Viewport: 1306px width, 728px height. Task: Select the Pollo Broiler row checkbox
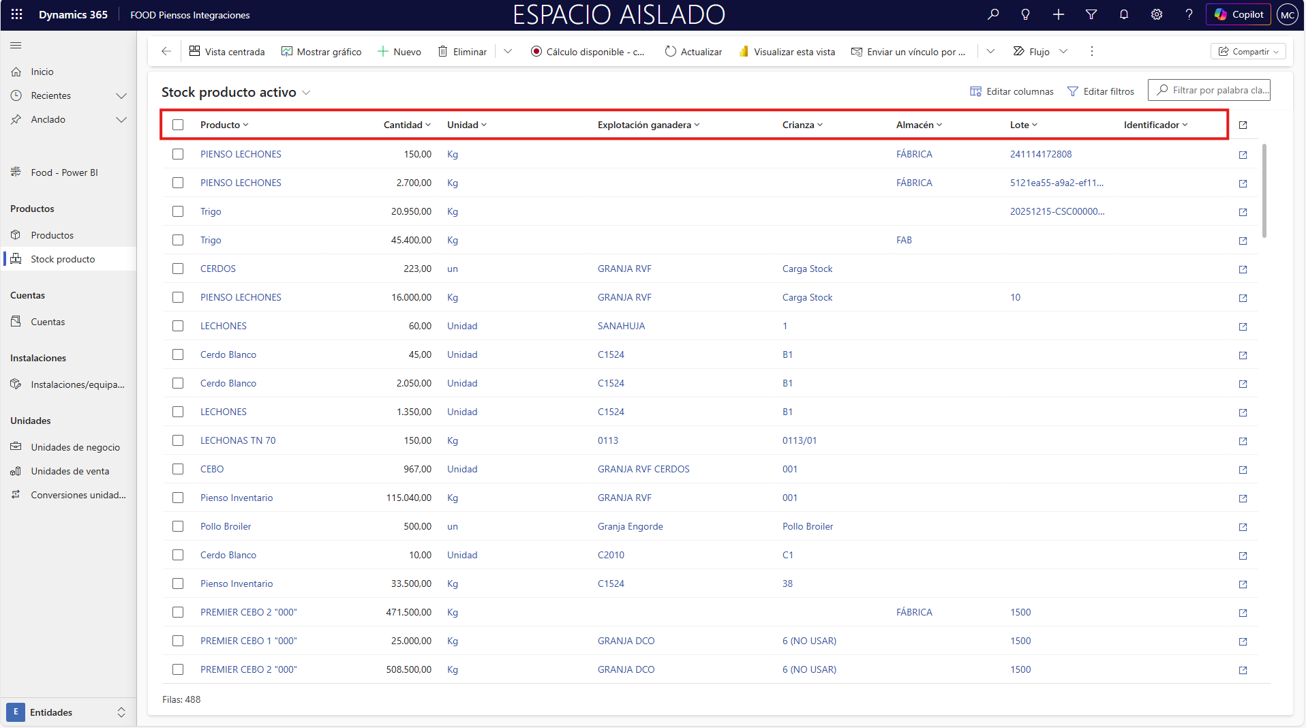click(x=178, y=526)
